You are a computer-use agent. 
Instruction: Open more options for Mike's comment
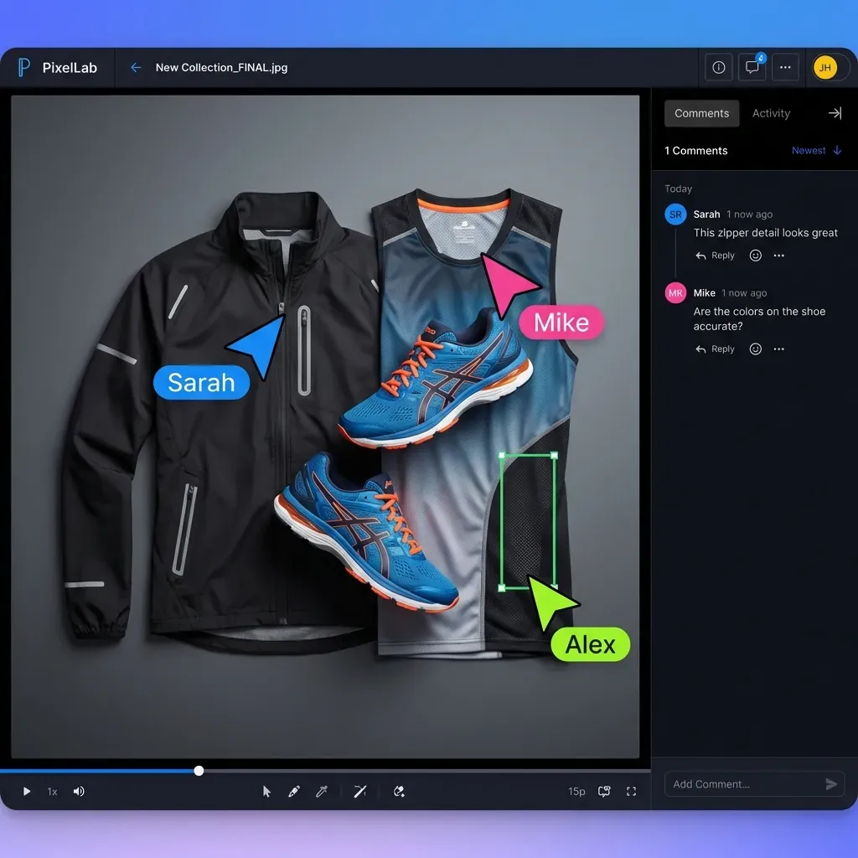click(778, 349)
